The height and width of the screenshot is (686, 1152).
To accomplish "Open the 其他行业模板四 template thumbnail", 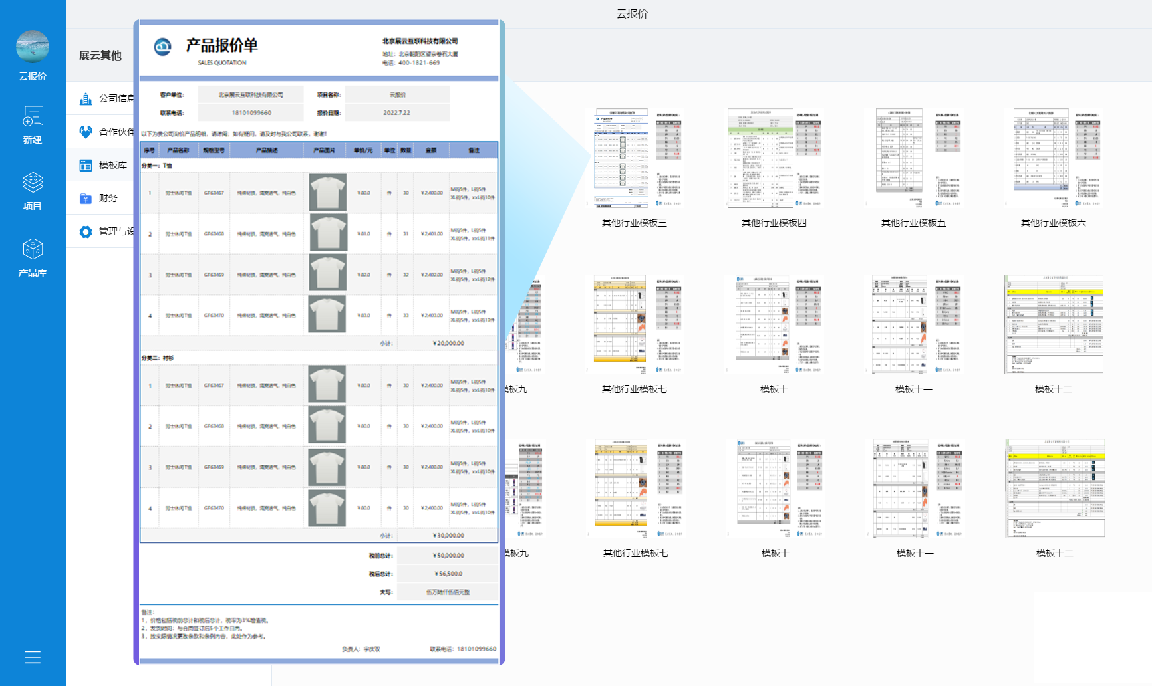I will (x=774, y=158).
